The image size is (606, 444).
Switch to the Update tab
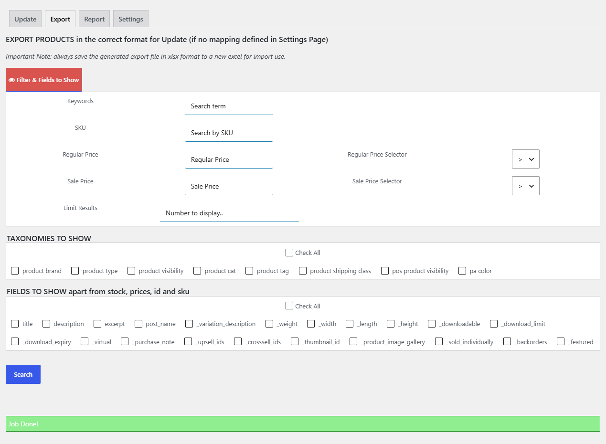click(x=25, y=19)
